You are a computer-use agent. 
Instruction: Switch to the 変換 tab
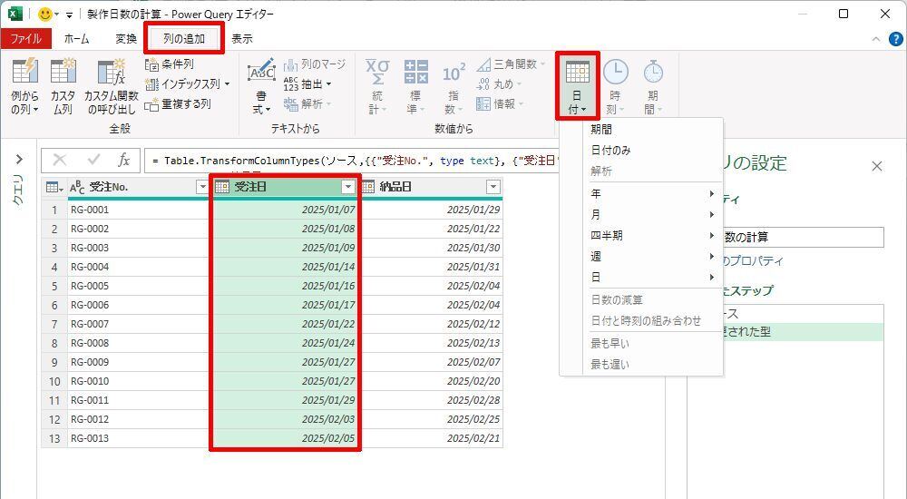pos(126,39)
